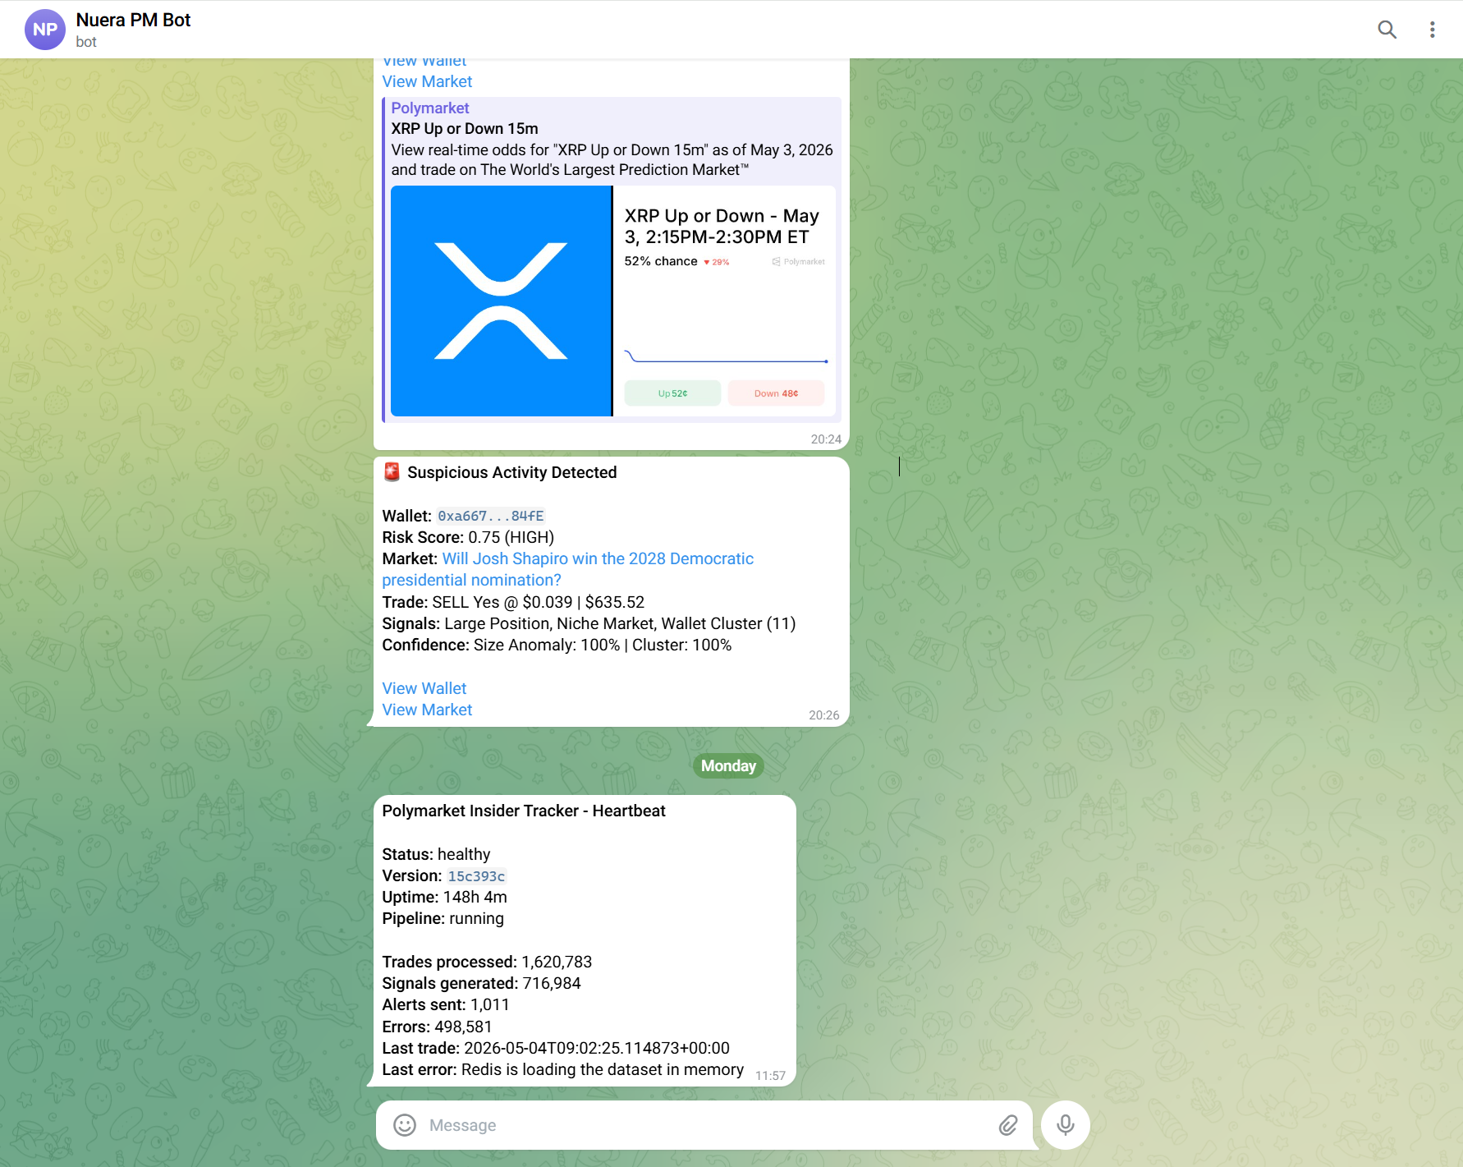The height and width of the screenshot is (1167, 1463).
Task: Focus the Message input field
Action: coord(706,1125)
